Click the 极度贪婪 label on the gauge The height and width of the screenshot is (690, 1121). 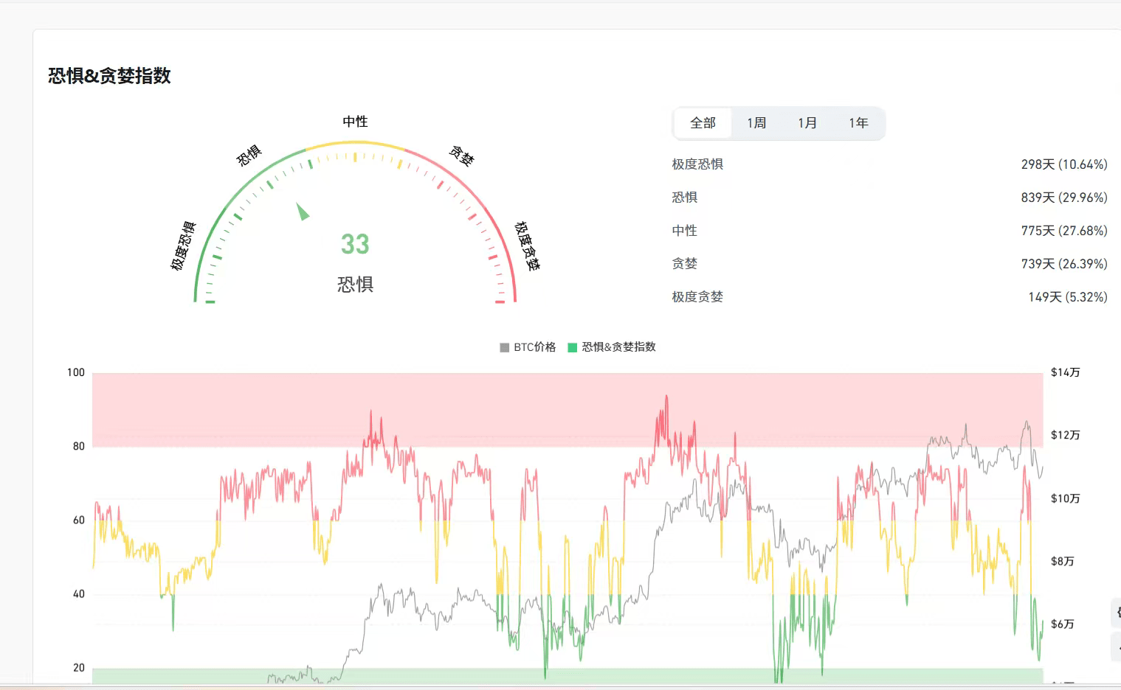[x=527, y=246]
